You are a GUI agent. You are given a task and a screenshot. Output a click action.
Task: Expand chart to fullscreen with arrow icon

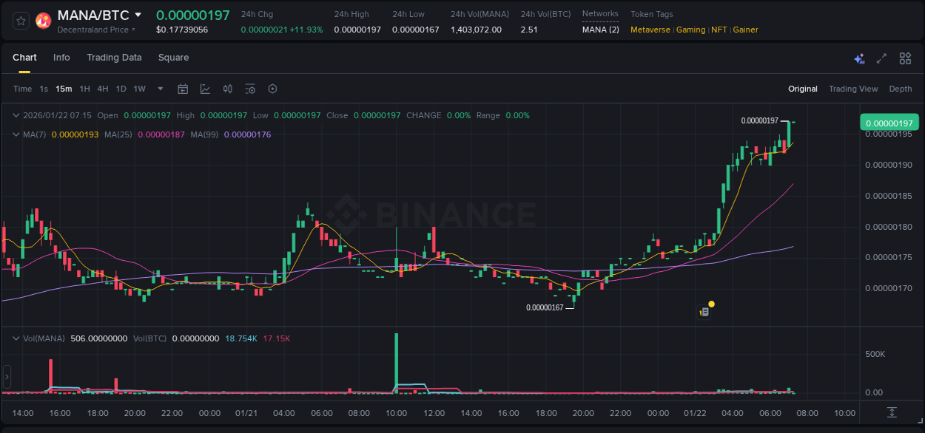click(881, 58)
